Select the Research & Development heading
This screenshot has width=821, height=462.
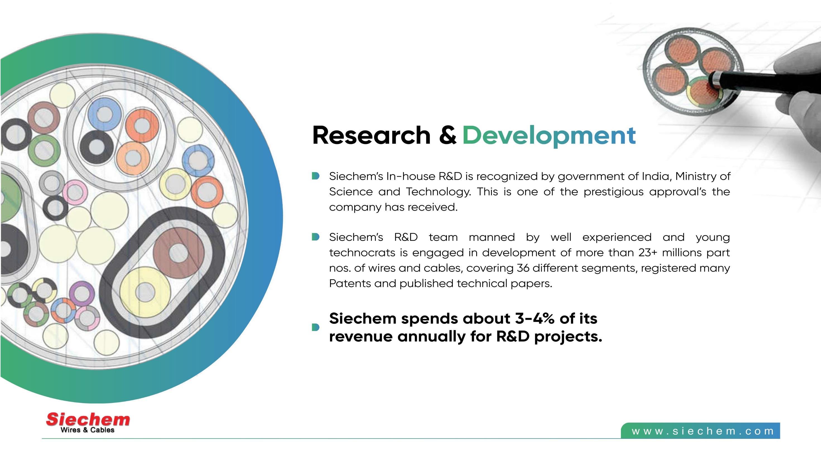pyautogui.click(x=474, y=136)
